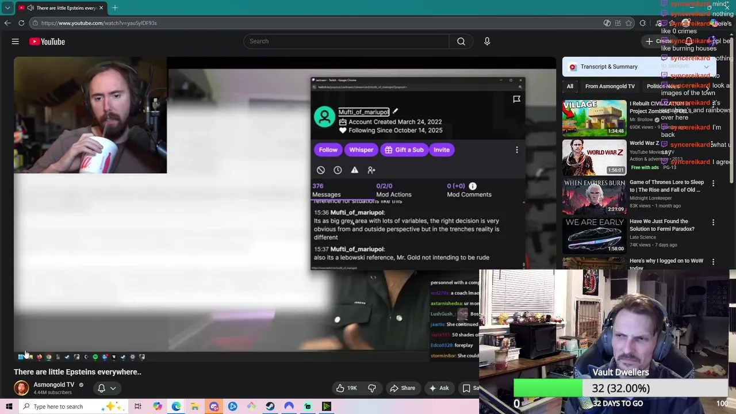Open the Asmongold TV channel name link
This screenshot has height=414, width=736.
point(54,385)
